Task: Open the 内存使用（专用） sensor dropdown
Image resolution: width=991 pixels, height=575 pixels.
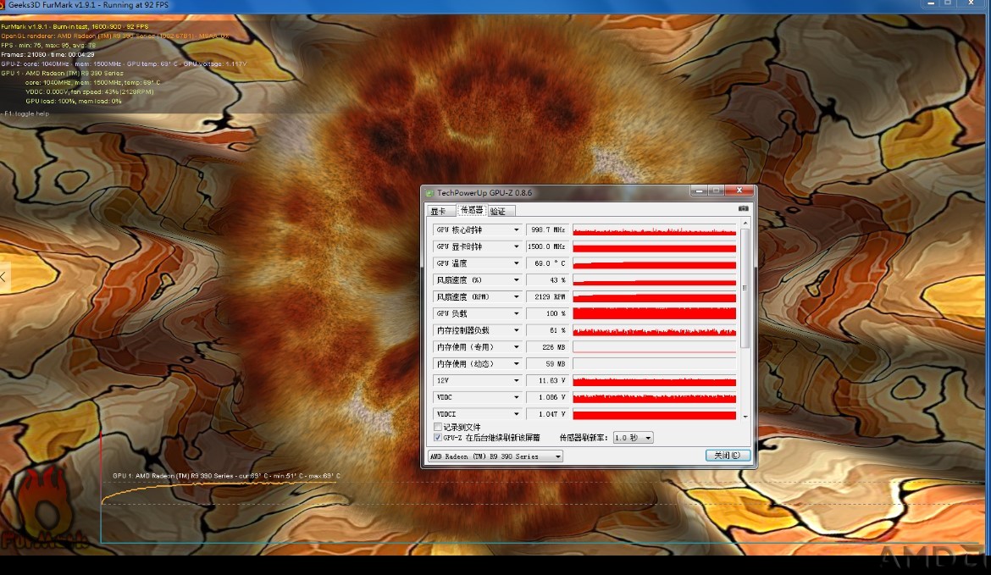Action: 516,347
